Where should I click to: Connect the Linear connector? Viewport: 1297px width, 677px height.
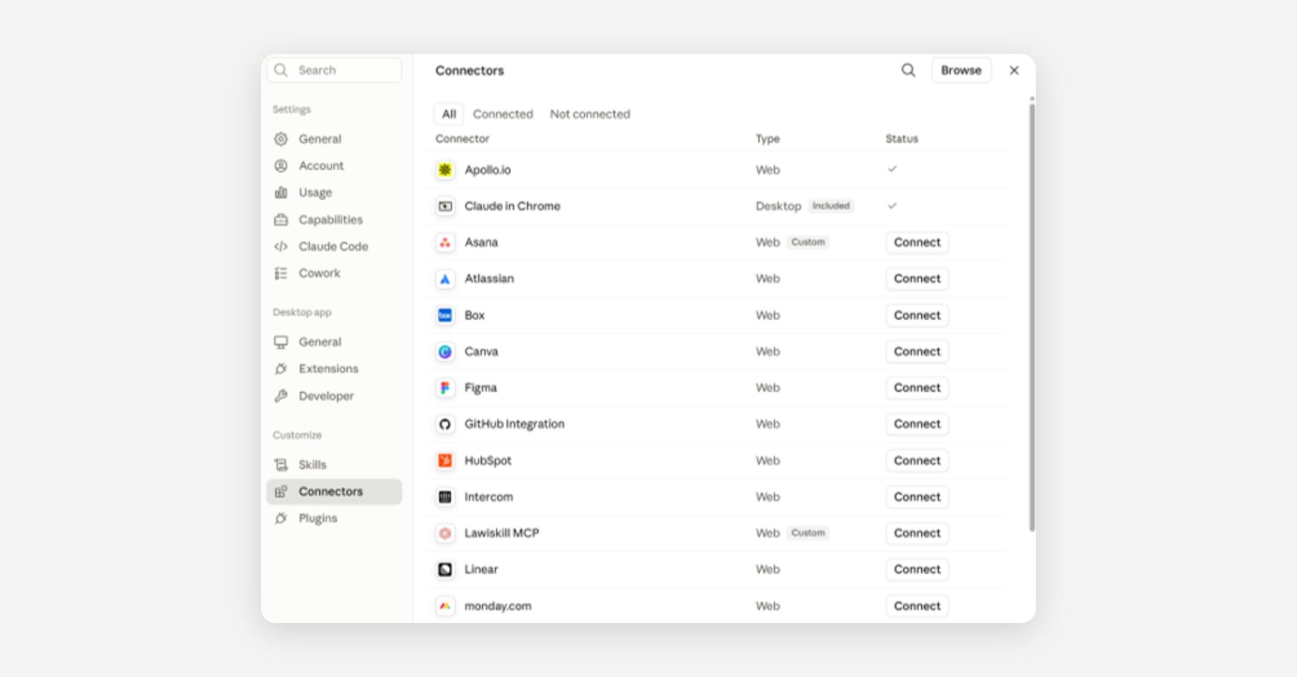pos(917,570)
